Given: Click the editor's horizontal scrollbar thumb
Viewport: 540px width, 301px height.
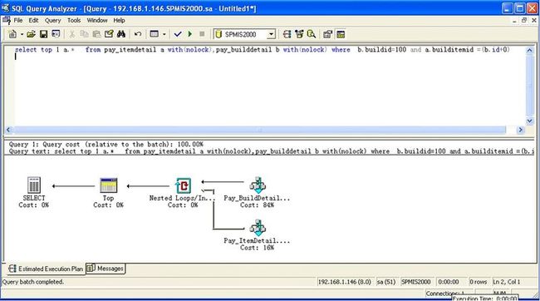Looking at the screenshot, I should (260, 130).
